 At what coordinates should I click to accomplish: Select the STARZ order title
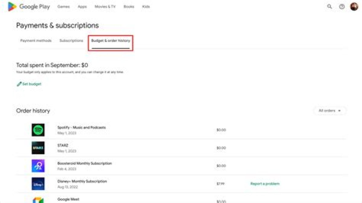pyautogui.click(x=63, y=145)
